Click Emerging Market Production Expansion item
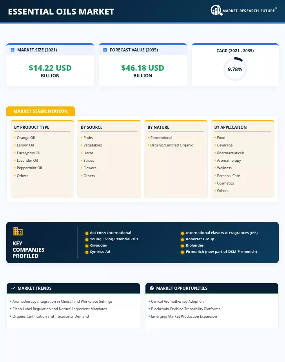Screen dimensions: 285x362 point(184,316)
